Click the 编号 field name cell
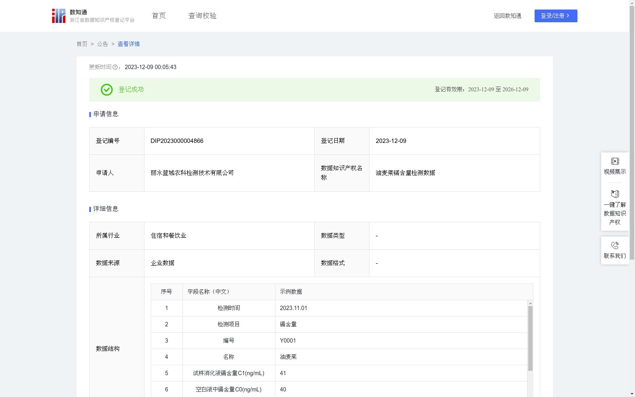 point(229,341)
